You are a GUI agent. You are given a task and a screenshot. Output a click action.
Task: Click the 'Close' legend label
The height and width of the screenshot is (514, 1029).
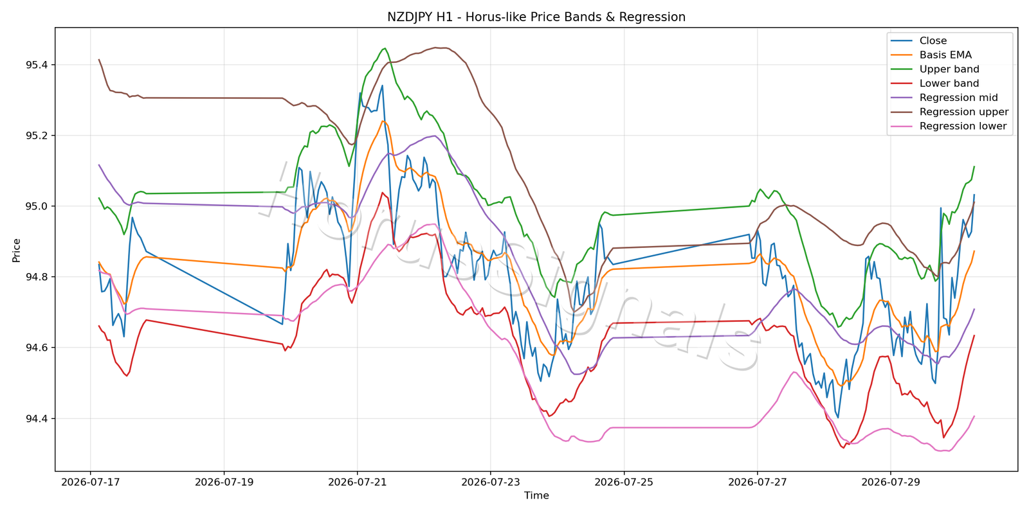click(x=933, y=41)
